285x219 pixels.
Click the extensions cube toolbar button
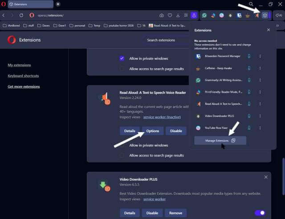[265, 16]
